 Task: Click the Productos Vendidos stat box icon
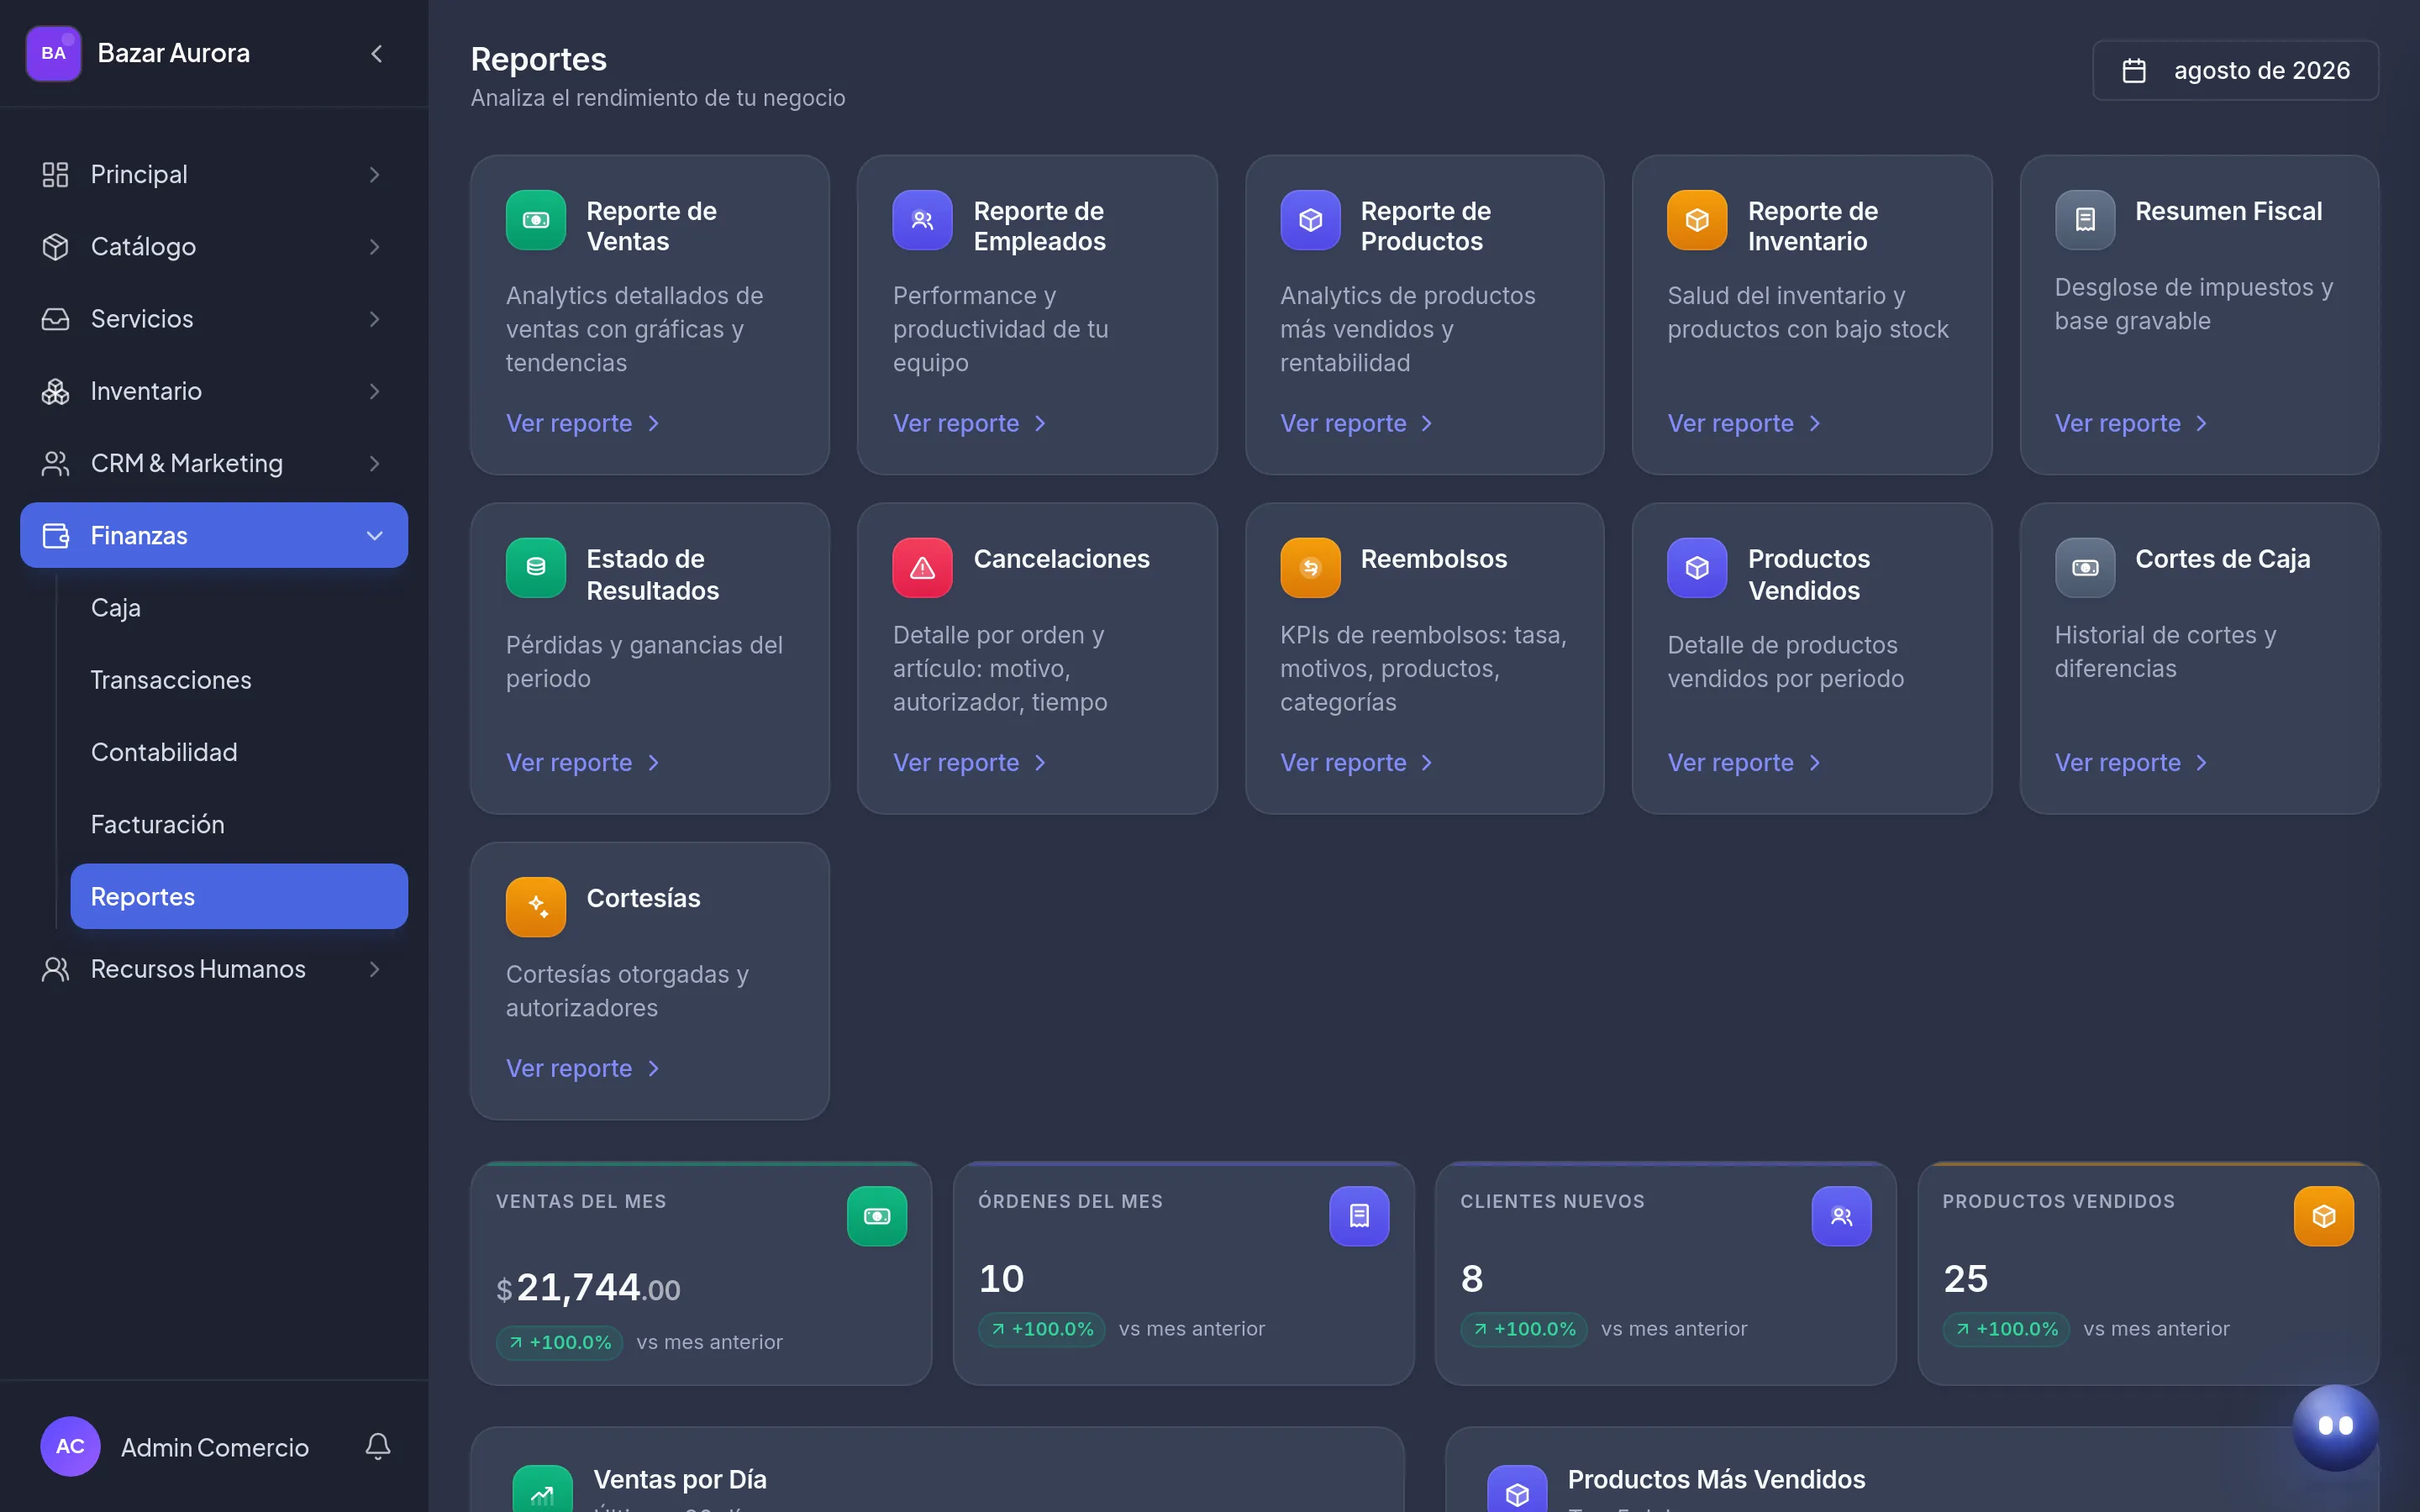(2323, 1216)
